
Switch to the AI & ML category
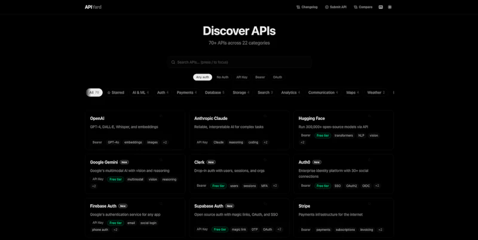click(140, 93)
